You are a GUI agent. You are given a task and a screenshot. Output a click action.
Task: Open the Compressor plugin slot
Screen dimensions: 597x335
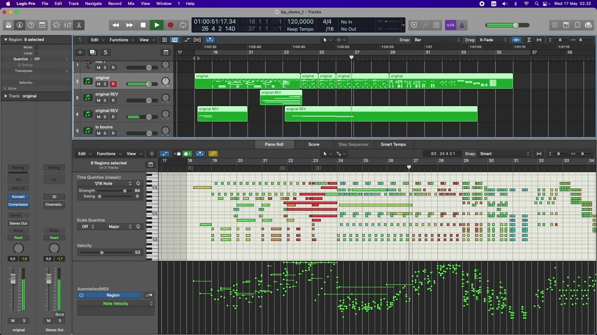(18, 205)
